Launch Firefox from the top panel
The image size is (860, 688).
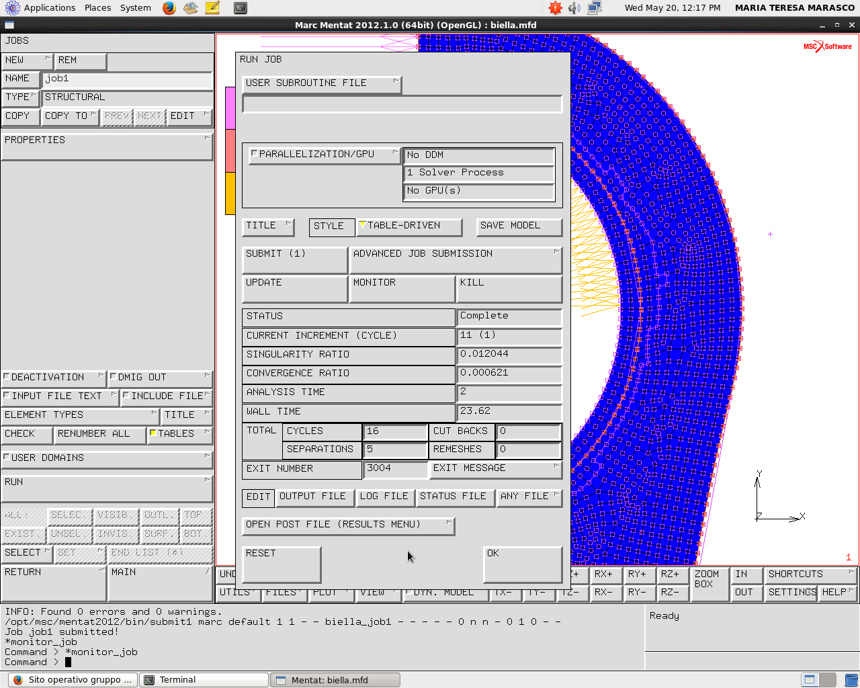169,8
